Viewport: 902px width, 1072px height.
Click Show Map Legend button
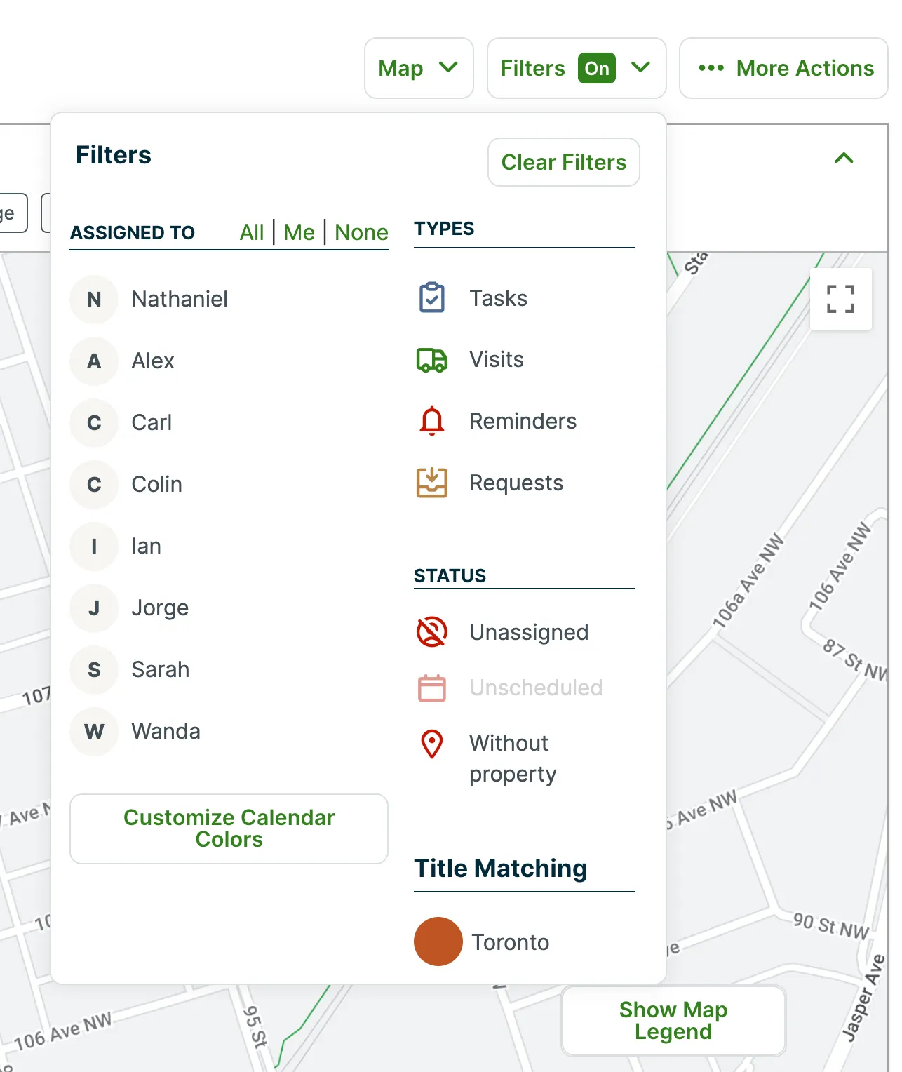[673, 1021]
